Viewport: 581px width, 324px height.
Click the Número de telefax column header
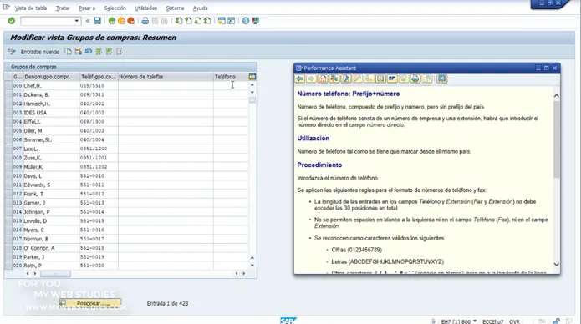pyautogui.click(x=166, y=77)
